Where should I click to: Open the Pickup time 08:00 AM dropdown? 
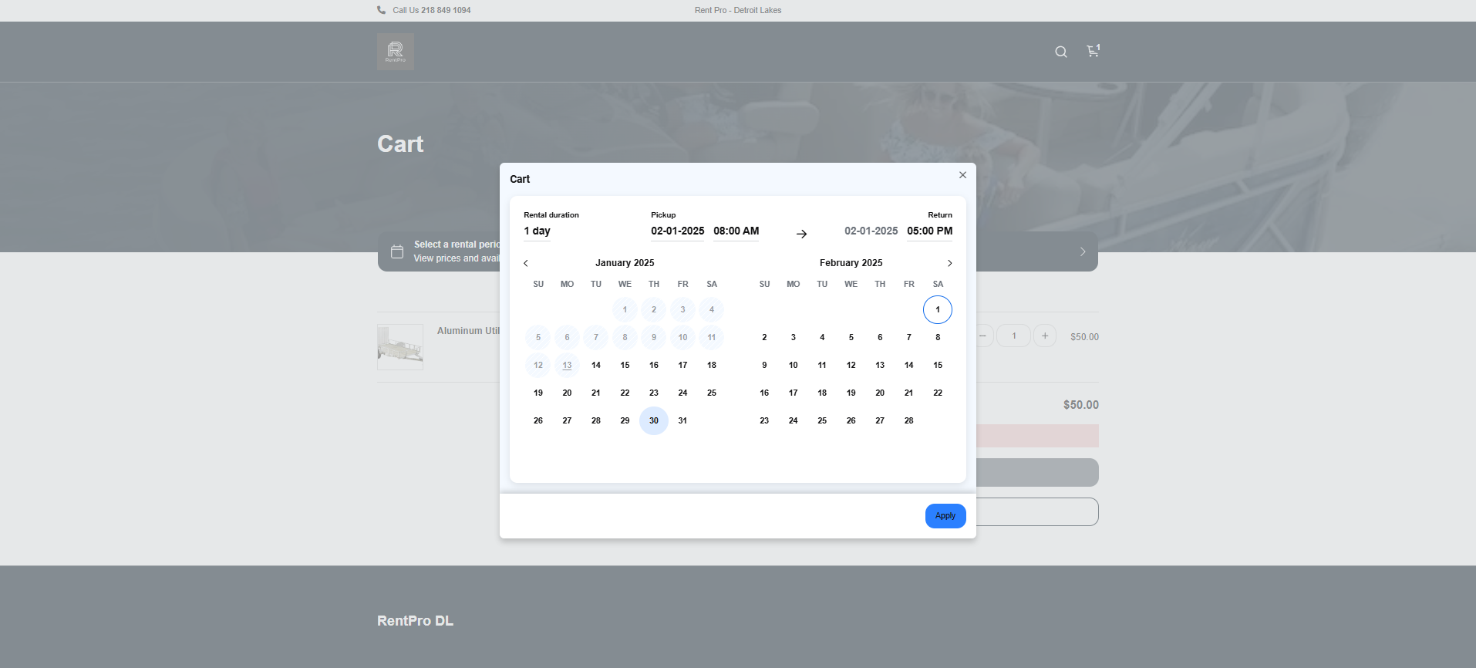click(x=736, y=231)
